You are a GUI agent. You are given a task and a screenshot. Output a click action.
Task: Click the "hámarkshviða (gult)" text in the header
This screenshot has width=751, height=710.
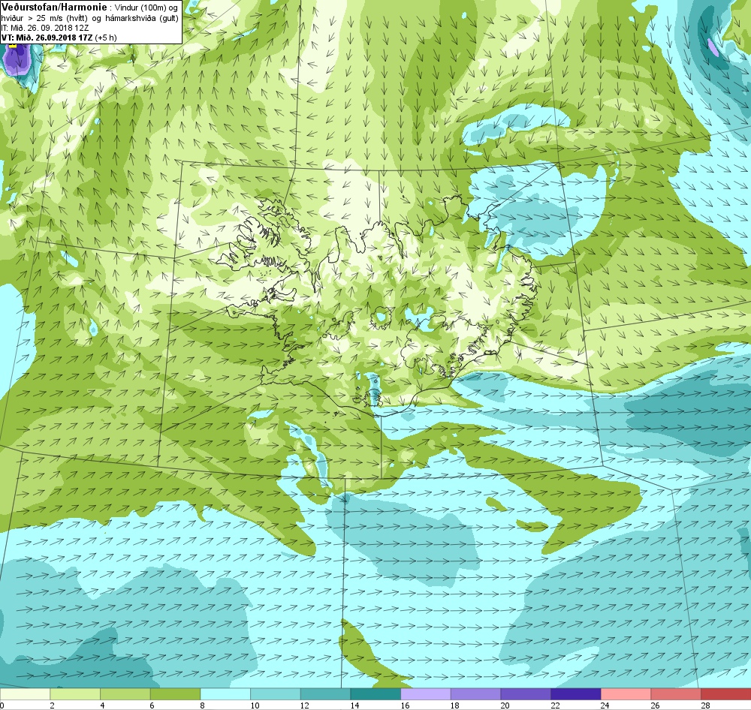[x=142, y=18]
